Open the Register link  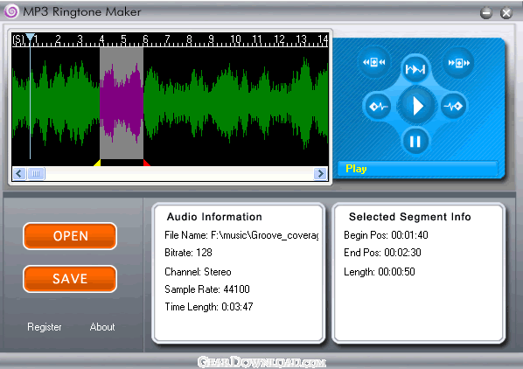(x=45, y=327)
